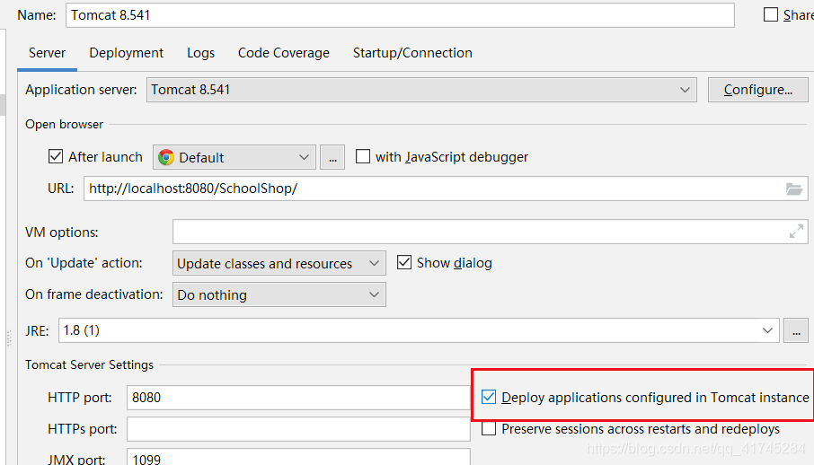Click the HTTPs port field
814x465 pixels.
click(x=298, y=429)
